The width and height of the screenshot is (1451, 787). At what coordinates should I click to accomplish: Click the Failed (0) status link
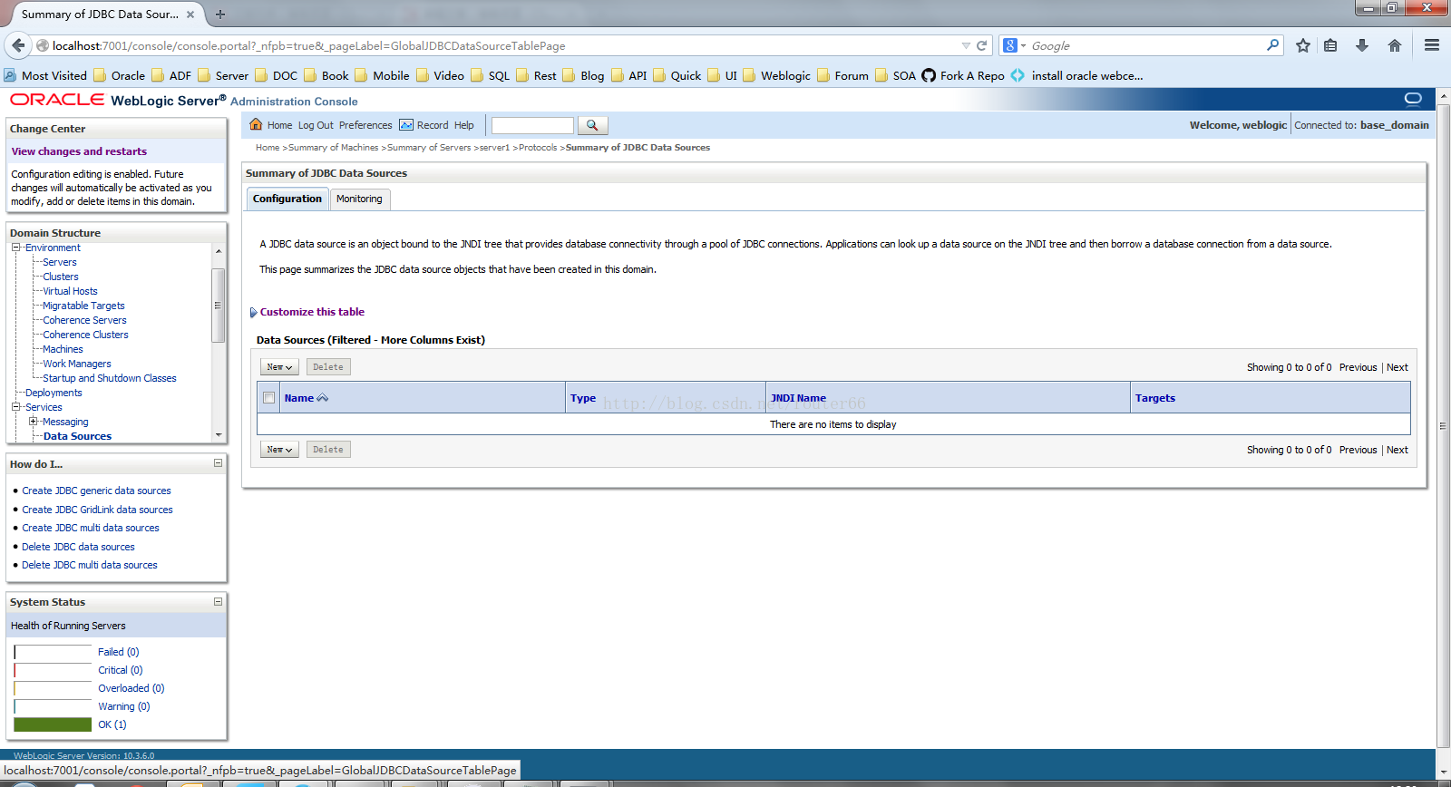tap(118, 652)
